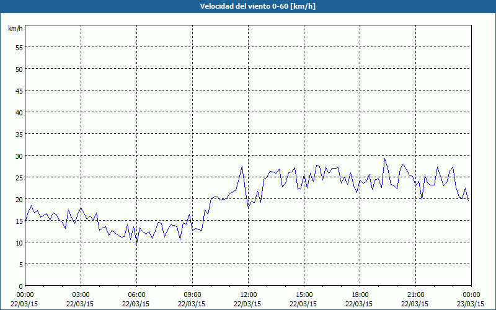Click the y-axis value 0
Screen dimensions: 496x310
click(x=21, y=286)
